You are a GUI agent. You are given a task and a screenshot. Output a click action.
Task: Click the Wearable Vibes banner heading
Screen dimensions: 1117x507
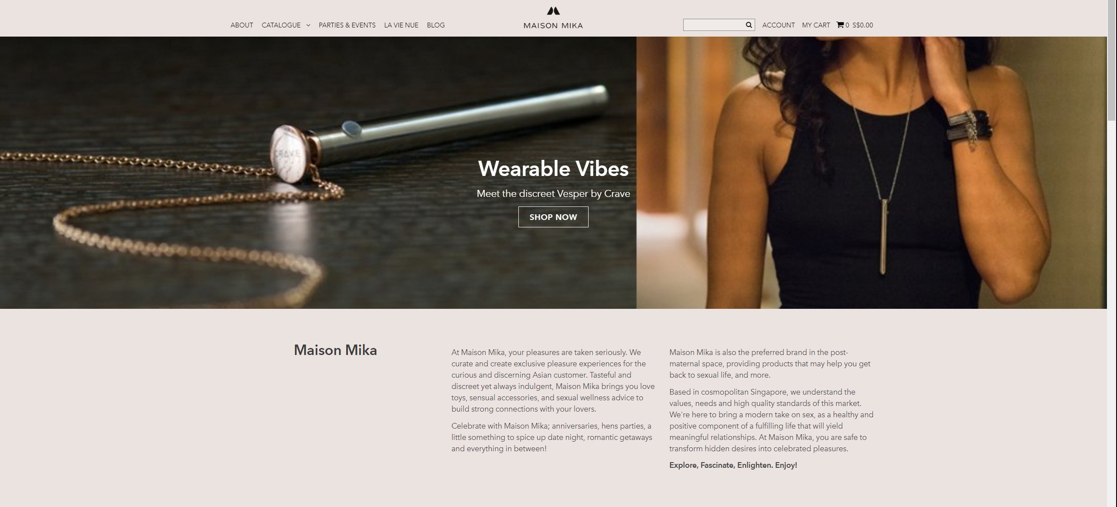(553, 169)
